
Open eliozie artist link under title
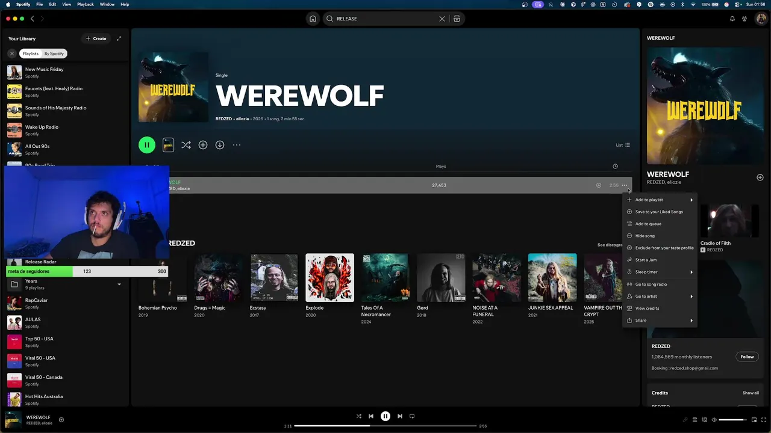pyautogui.click(x=242, y=118)
